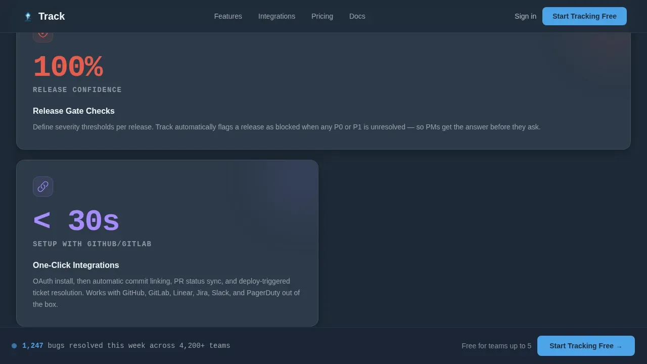Click 'Free for teams up to 5' text
The image size is (647, 364).
tap(496, 346)
